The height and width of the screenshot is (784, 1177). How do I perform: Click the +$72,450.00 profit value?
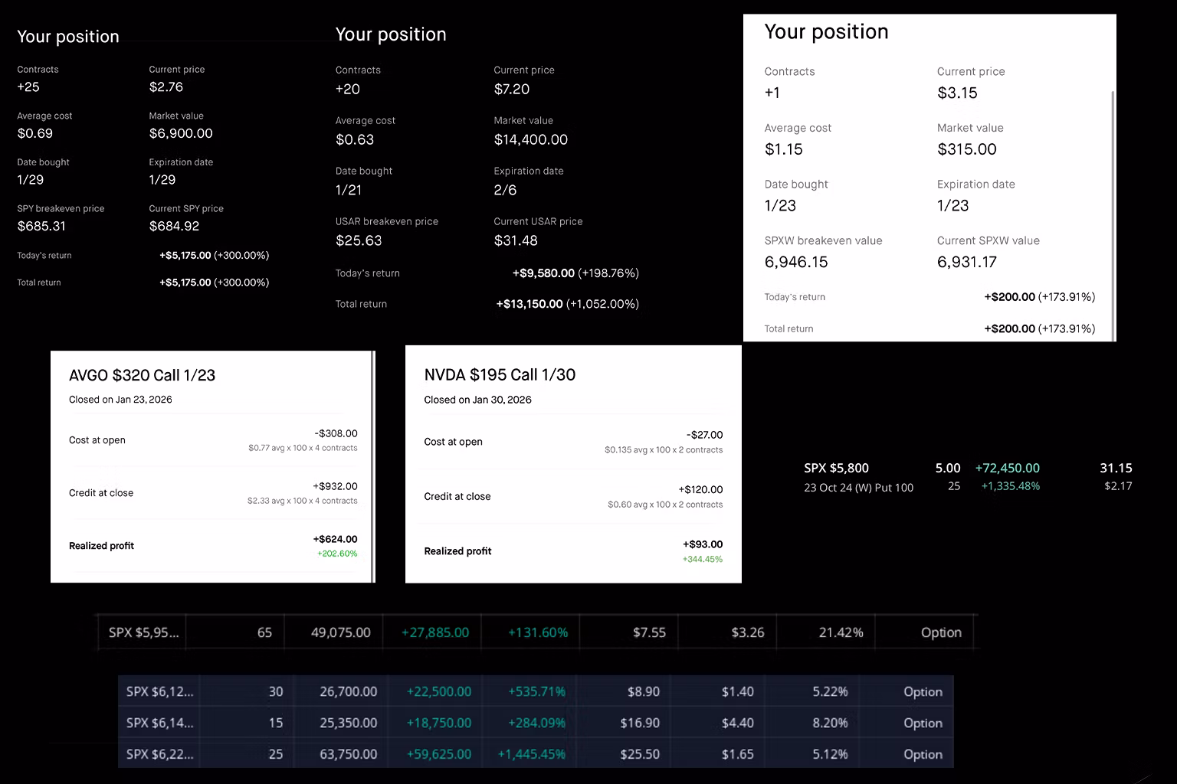pos(1007,468)
